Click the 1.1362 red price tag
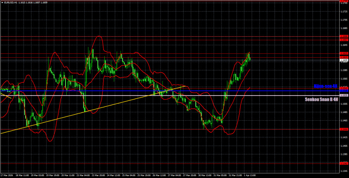 344,163
